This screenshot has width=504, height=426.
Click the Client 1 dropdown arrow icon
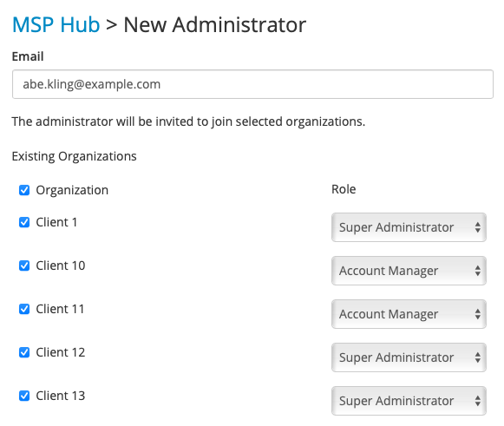478,227
